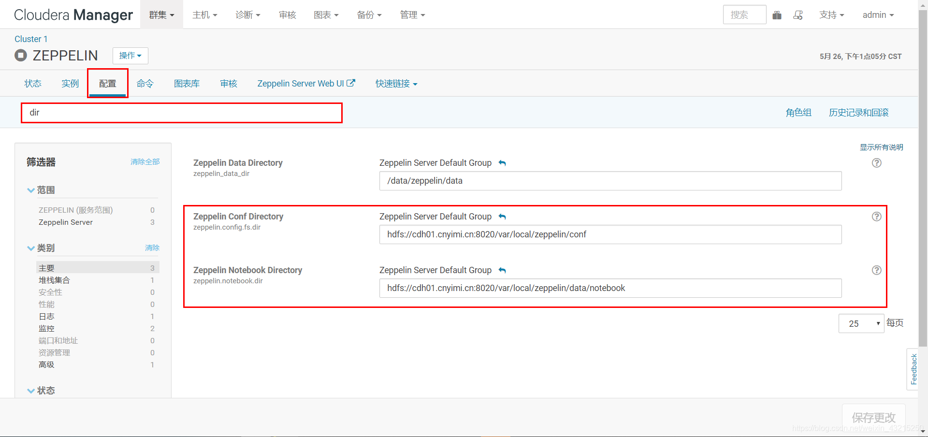
Task: Edit the Zeppelin Notebook Directory path field
Action: [x=610, y=288]
